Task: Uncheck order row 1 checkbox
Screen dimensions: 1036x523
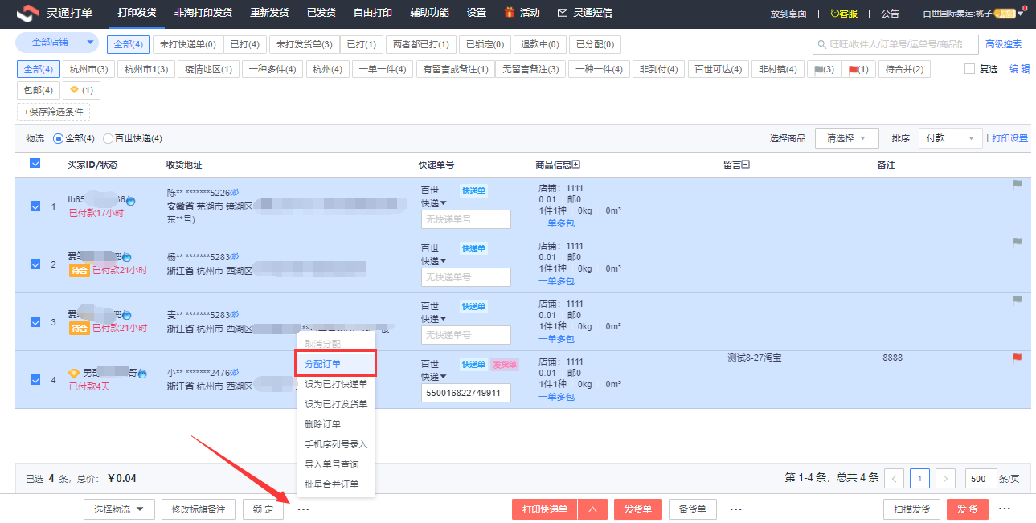Action: tap(35, 206)
